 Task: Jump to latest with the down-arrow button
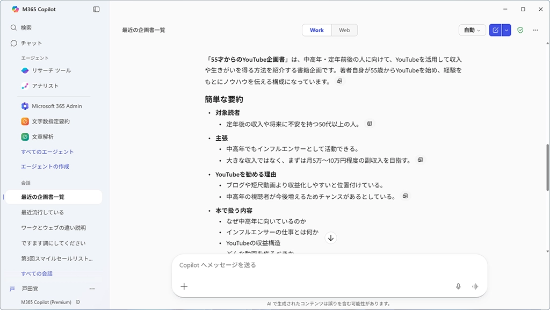(331, 238)
